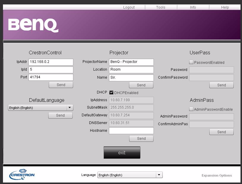Click the Port input field
The image size is (242, 184).
click(51, 77)
